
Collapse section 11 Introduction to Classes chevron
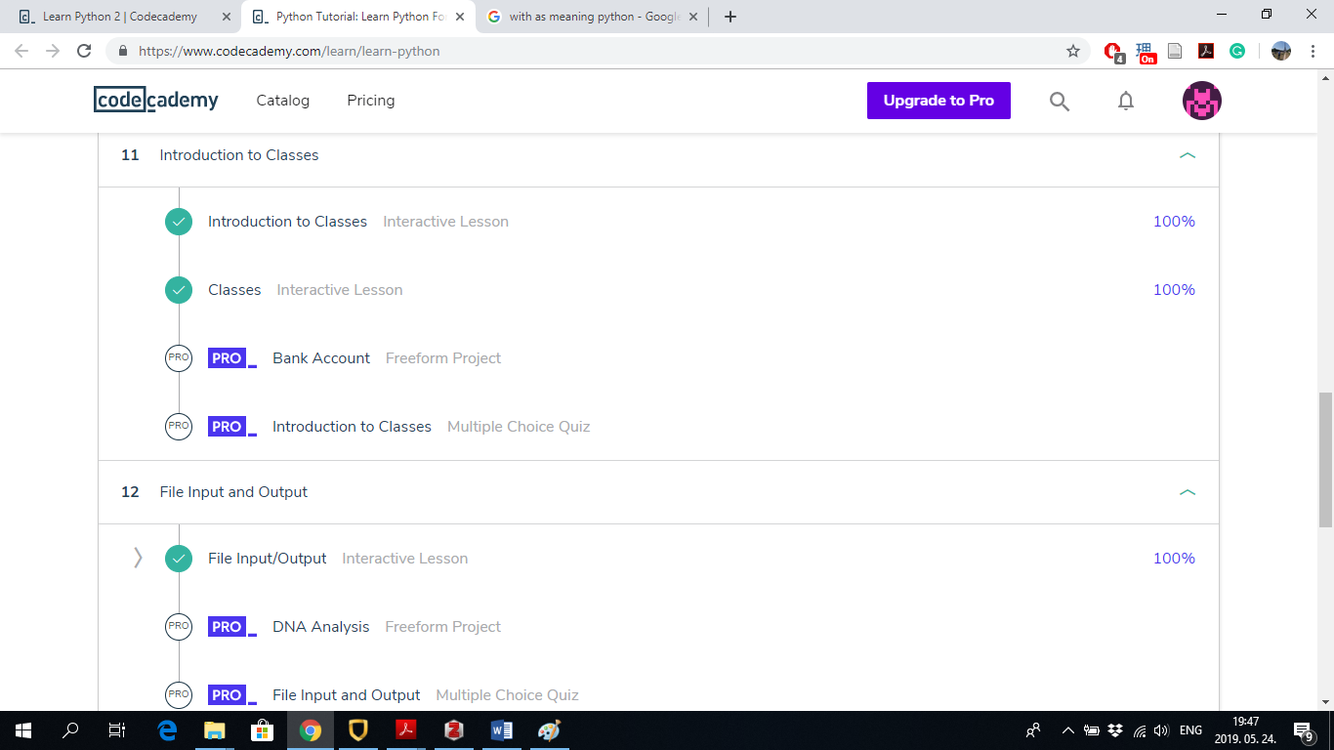[x=1188, y=155]
